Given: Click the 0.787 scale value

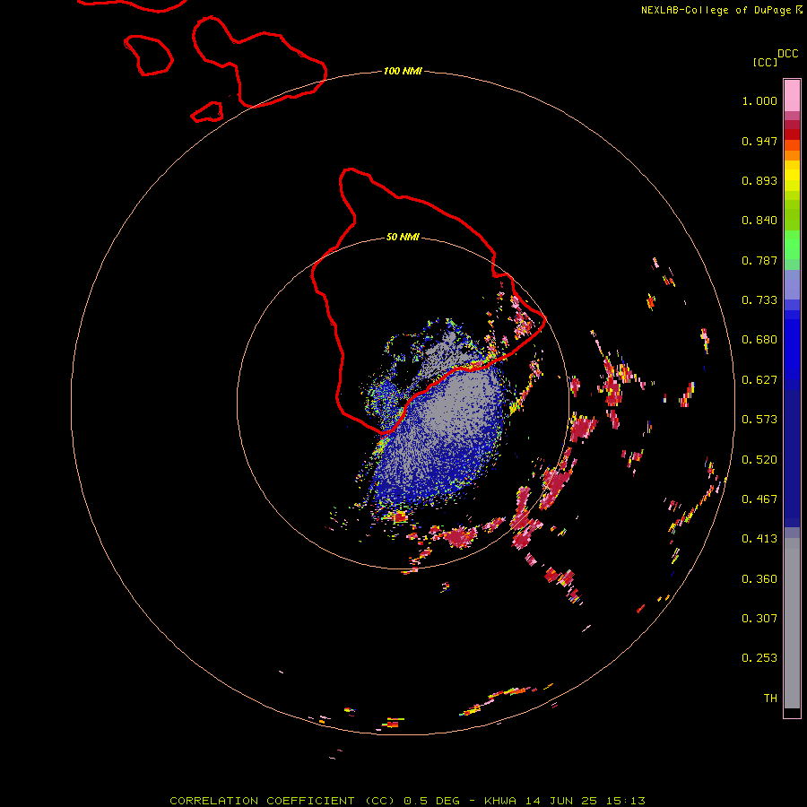Looking at the screenshot, I should pyautogui.click(x=759, y=260).
